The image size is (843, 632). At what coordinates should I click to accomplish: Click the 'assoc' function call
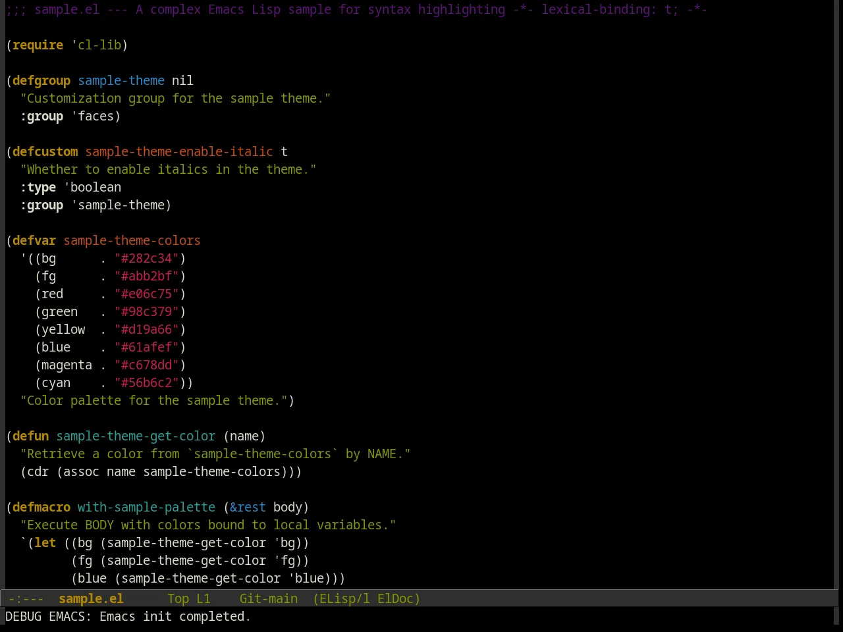(x=81, y=471)
